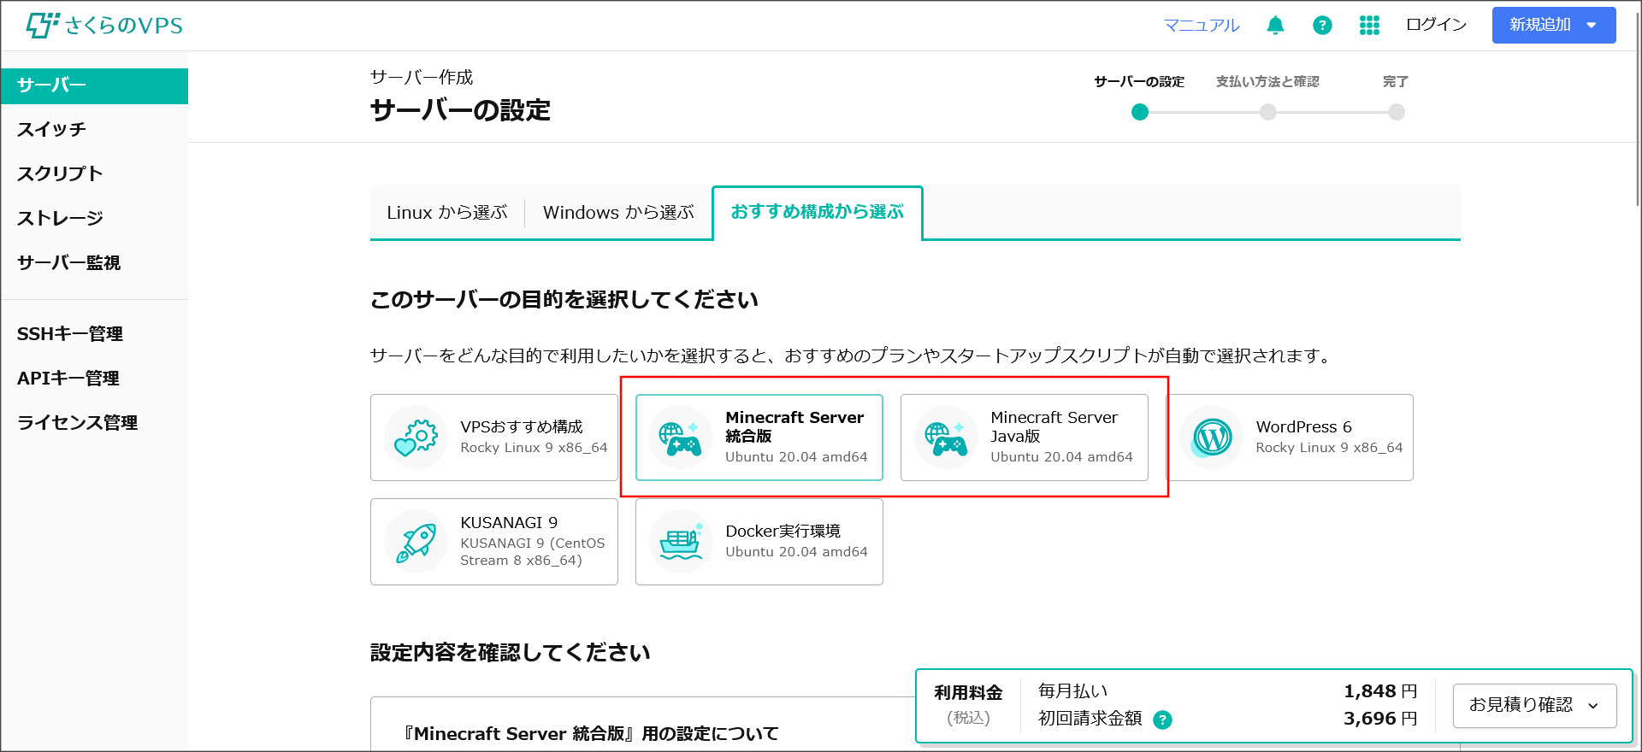Choose the WordPress 6 card title
1642x752 pixels.
click(1303, 426)
